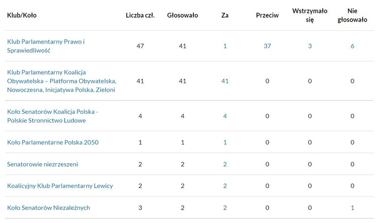378x223 pixels.
Task: Click PSL 4 votes in Za column
Action: coord(225,116)
